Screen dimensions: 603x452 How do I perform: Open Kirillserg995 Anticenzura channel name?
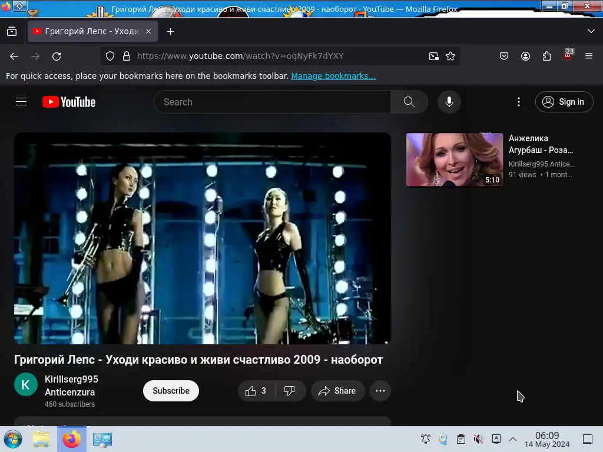(71, 385)
